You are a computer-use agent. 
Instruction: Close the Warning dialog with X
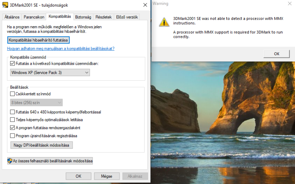tap(290, 4)
